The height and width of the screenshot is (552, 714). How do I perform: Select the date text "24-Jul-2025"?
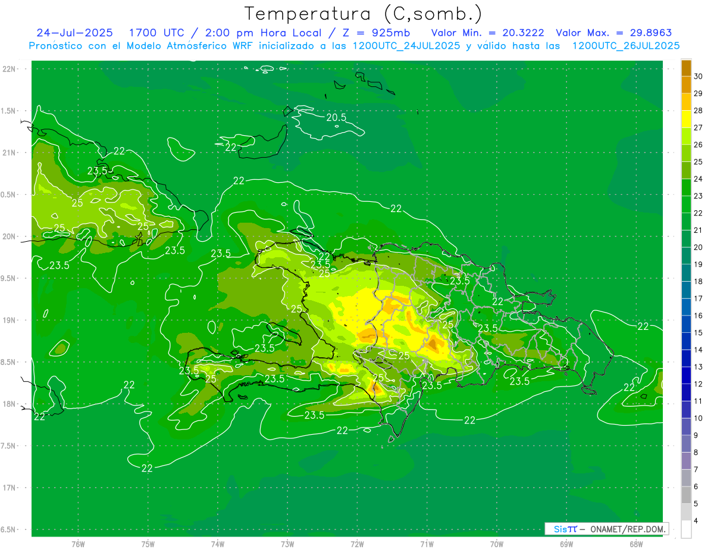(x=74, y=33)
